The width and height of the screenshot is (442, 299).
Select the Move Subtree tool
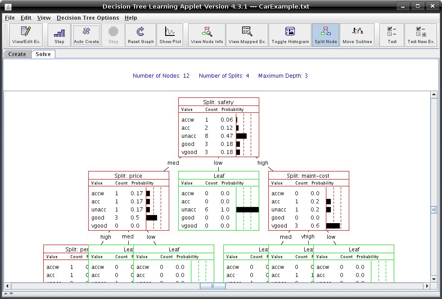tap(357, 35)
